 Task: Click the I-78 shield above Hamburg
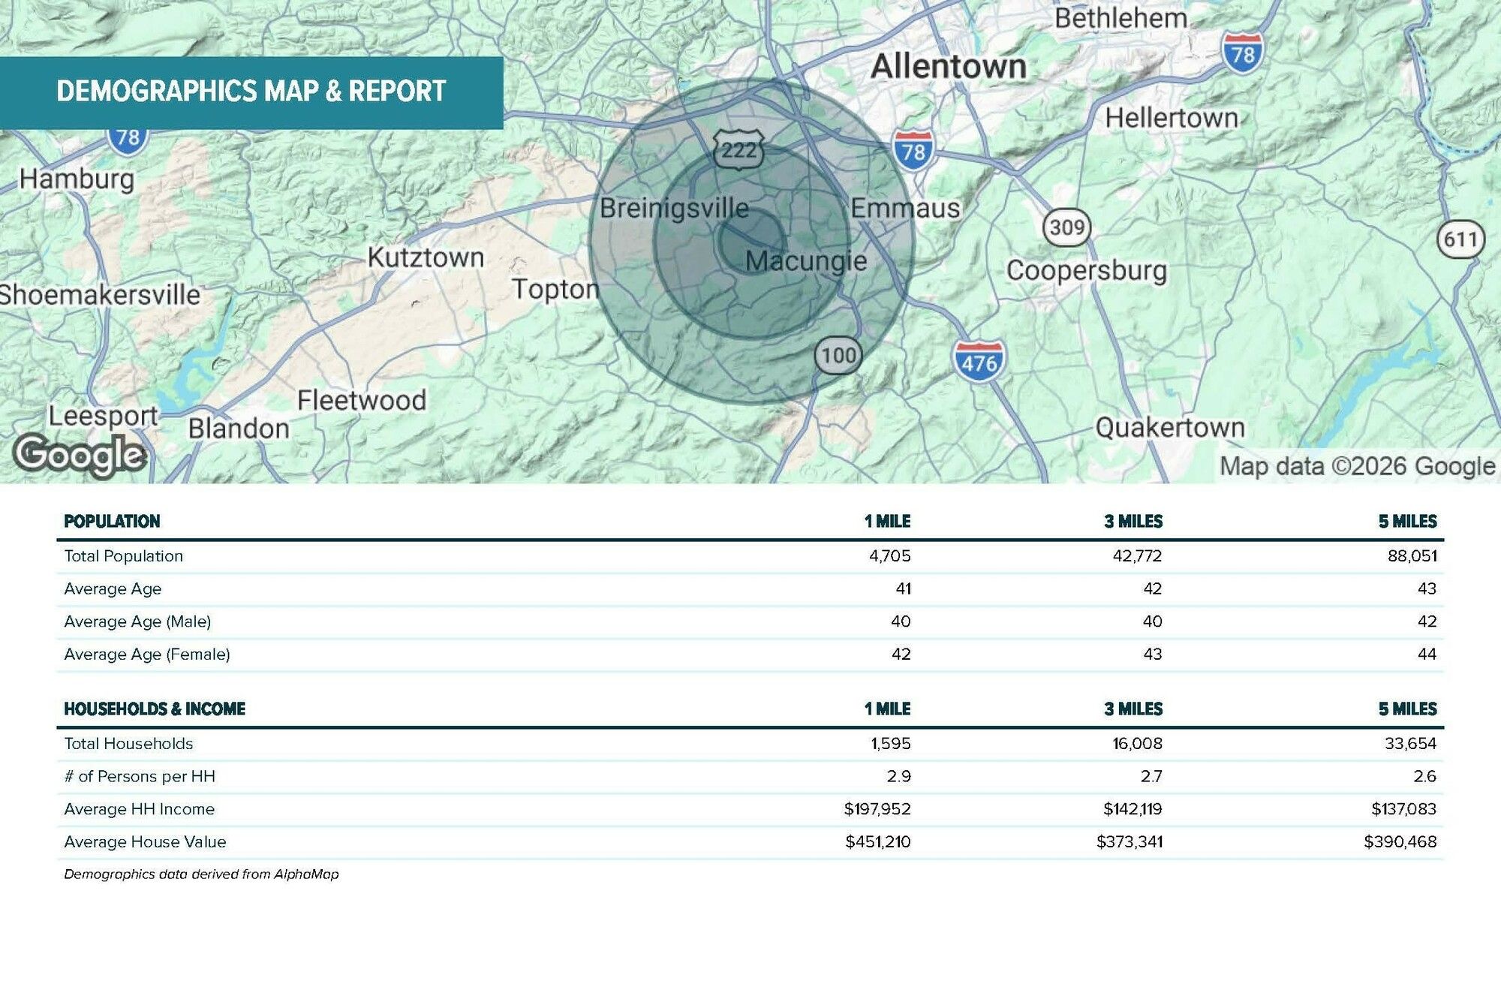[x=128, y=139]
